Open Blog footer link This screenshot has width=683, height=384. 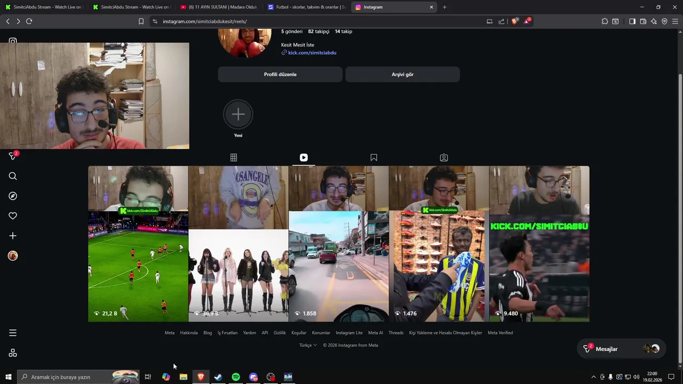coord(208,333)
